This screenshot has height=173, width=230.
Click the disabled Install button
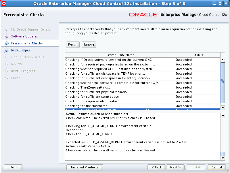[x=196, y=167]
